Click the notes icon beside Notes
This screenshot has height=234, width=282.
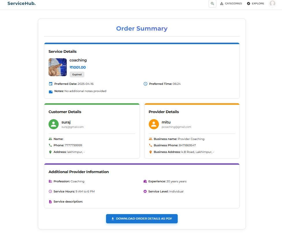(51, 92)
